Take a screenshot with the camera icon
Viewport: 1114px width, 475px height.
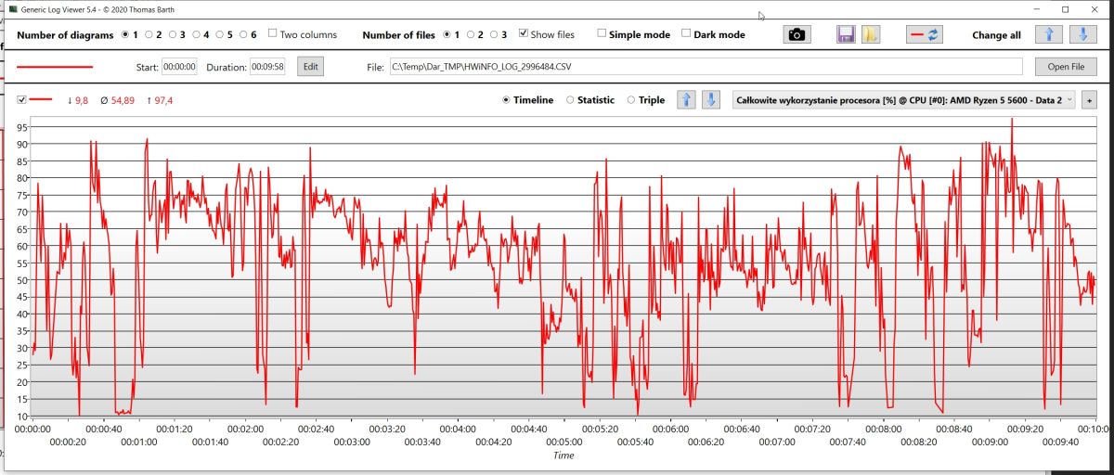pos(797,34)
